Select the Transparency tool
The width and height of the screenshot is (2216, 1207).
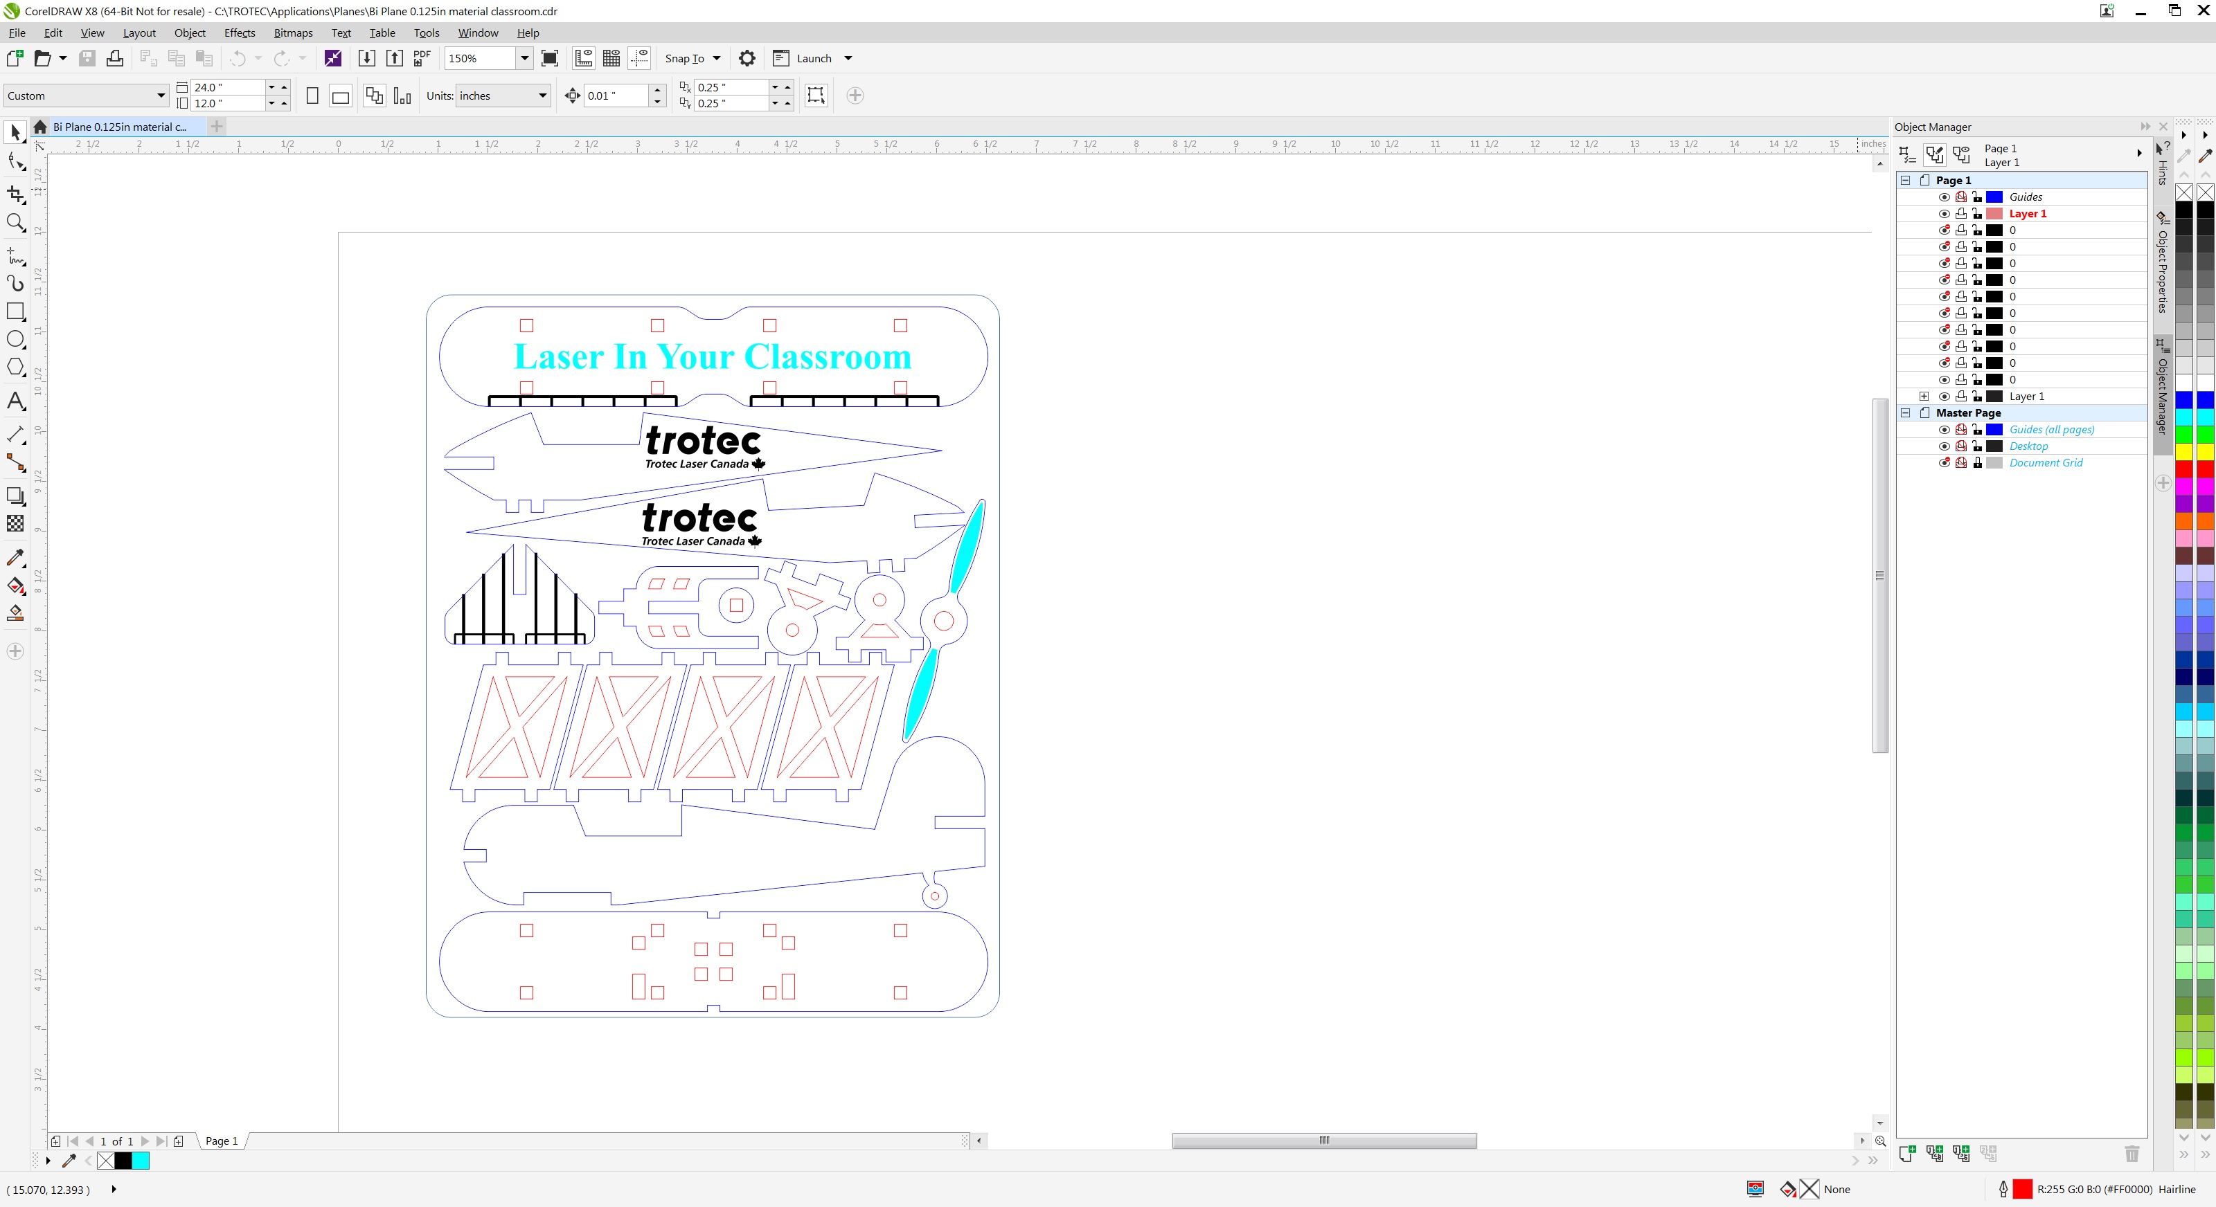click(x=15, y=523)
